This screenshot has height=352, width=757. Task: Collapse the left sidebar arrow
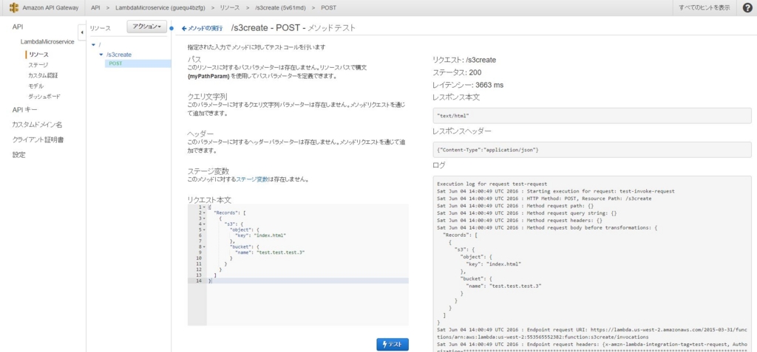tap(81, 32)
